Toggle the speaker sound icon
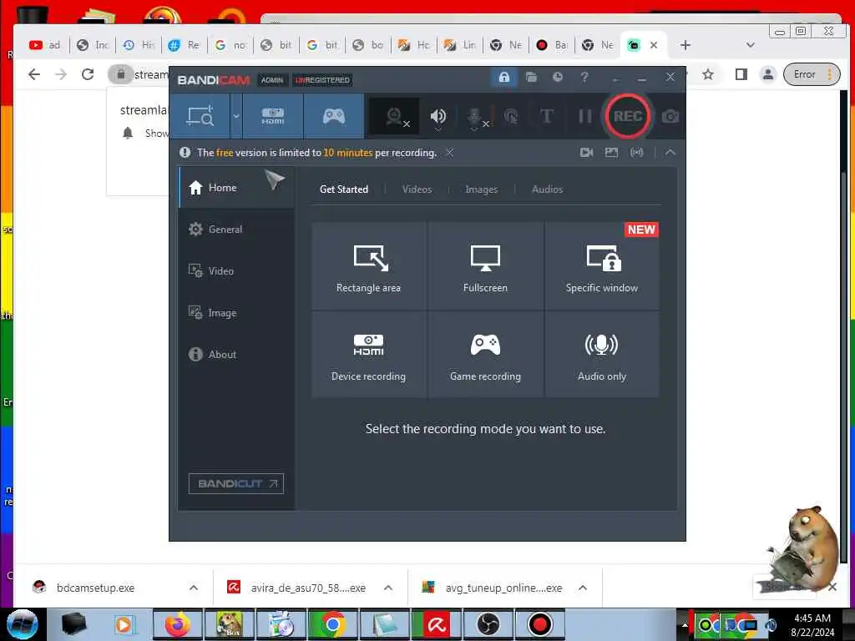Viewport: 855px width, 641px height. coord(438,115)
